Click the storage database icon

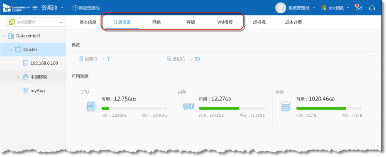click(286, 106)
